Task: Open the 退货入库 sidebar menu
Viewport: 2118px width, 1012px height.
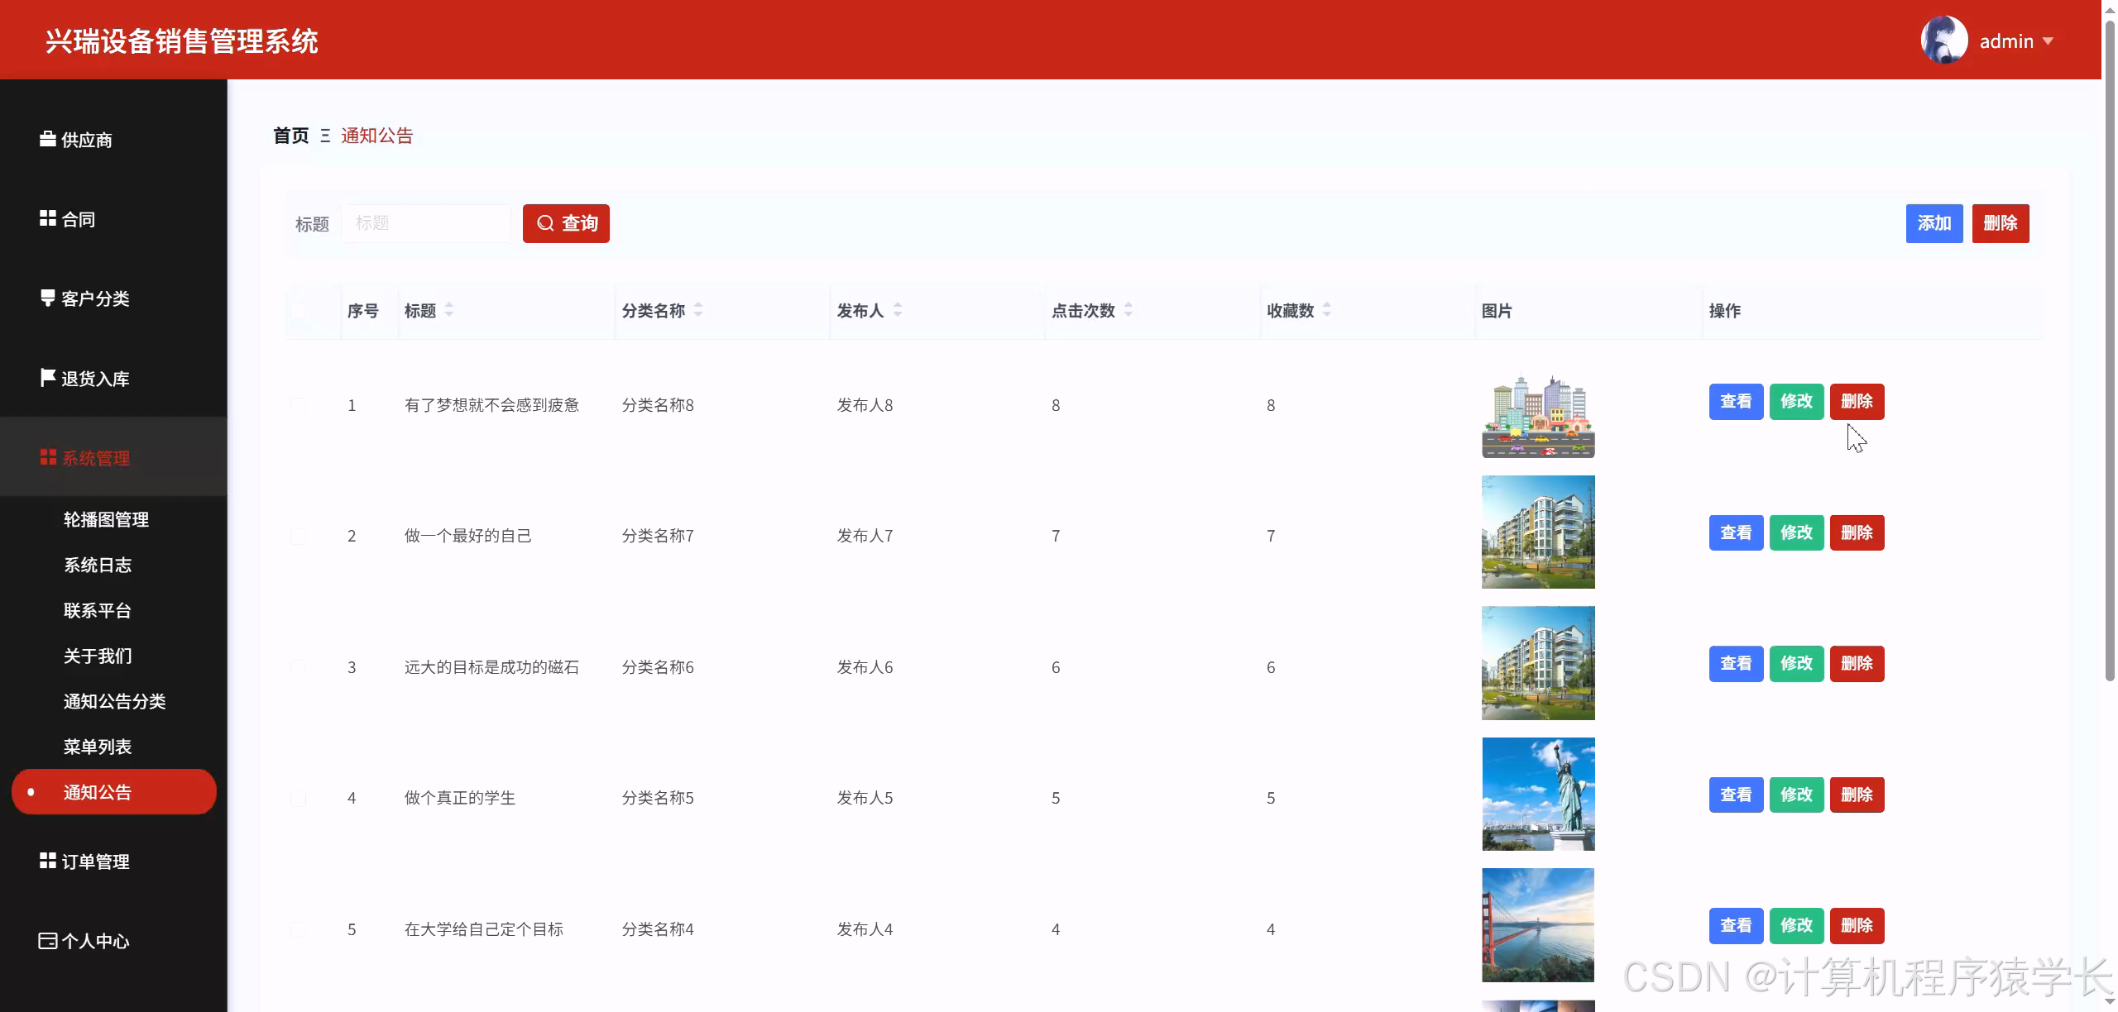Action: 113,378
